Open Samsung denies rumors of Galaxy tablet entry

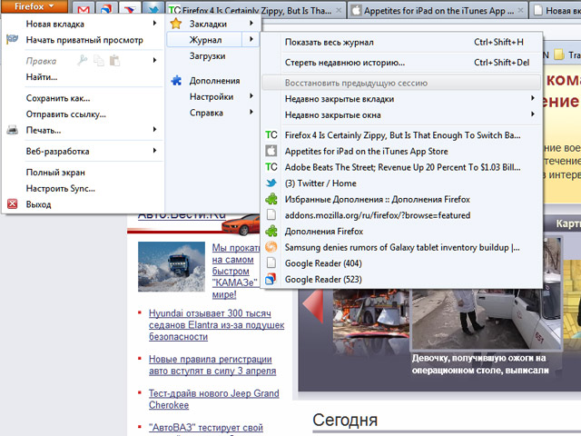pos(401,247)
